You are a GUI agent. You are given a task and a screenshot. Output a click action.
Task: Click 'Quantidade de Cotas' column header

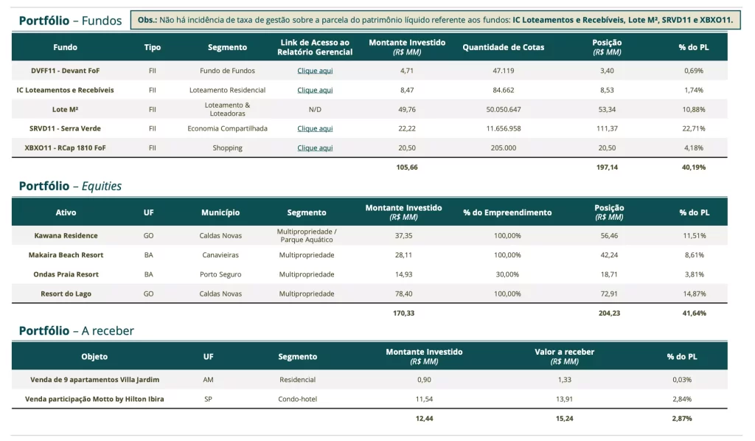click(x=504, y=47)
